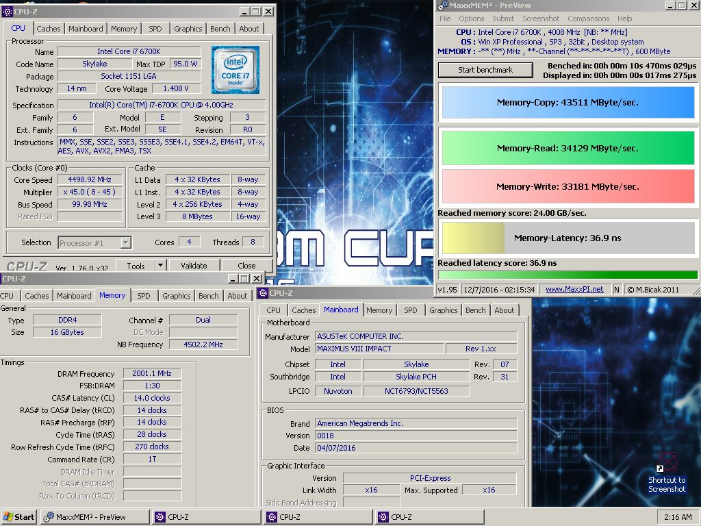This screenshot has height=526, width=701.
Task: Click the Tools button in CPU-Z
Action: pos(136,266)
